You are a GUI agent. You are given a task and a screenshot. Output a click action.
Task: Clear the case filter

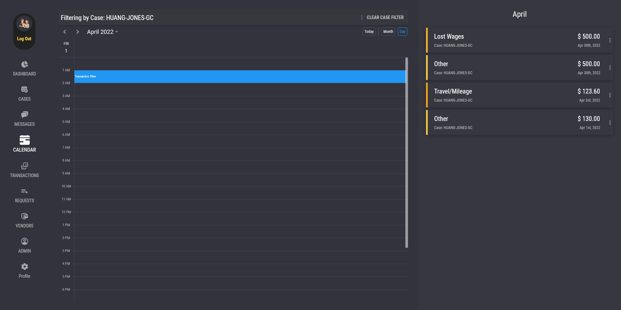tap(385, 17)
